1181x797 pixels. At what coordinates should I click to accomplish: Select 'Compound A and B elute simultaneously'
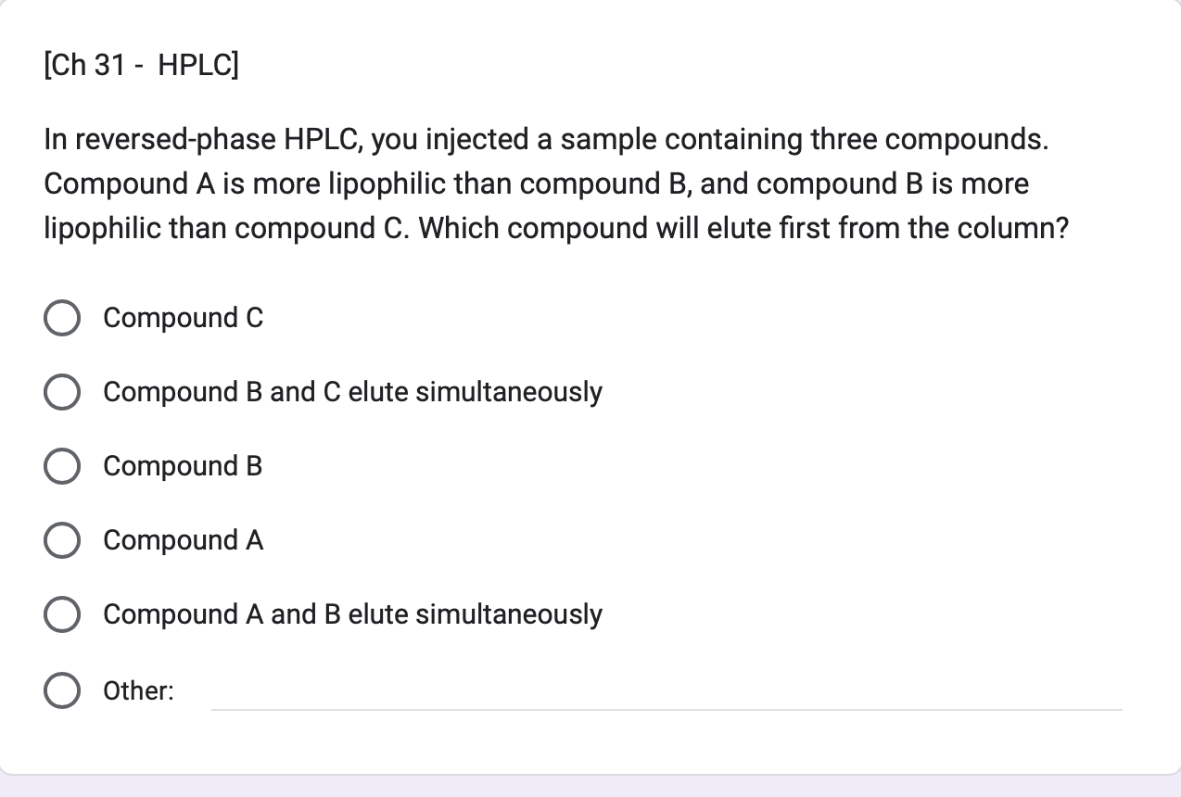[61, 614]
